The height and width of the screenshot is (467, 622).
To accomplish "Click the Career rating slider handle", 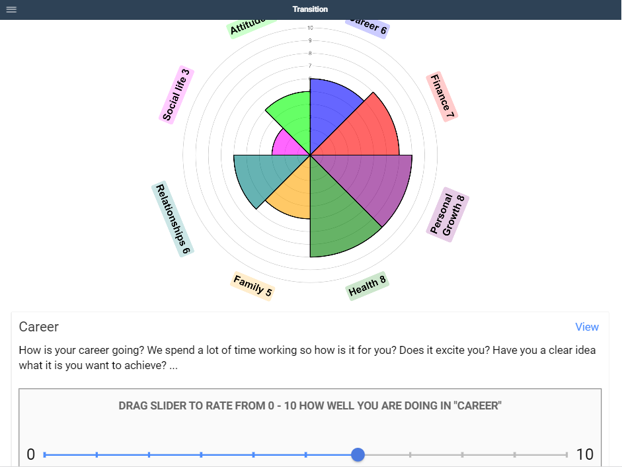I will 358,454.
